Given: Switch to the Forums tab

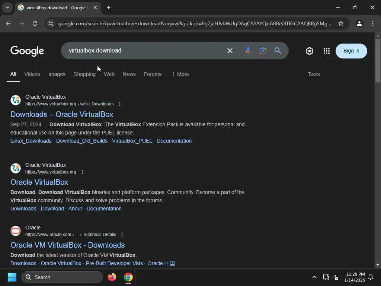Looking at the screenshot, I should [x=153, y=74].
